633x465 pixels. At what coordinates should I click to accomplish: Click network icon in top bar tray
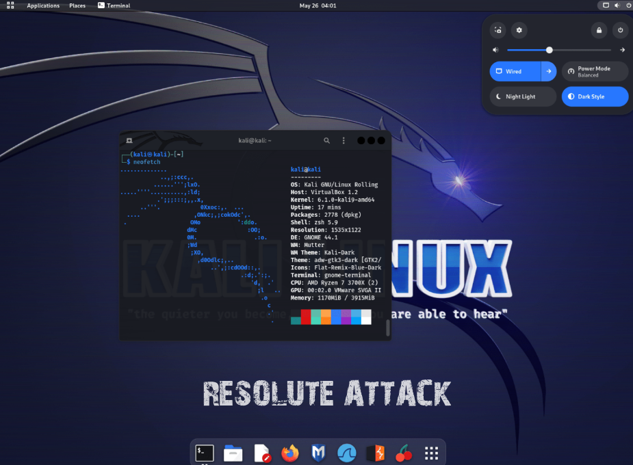point(606,5)
